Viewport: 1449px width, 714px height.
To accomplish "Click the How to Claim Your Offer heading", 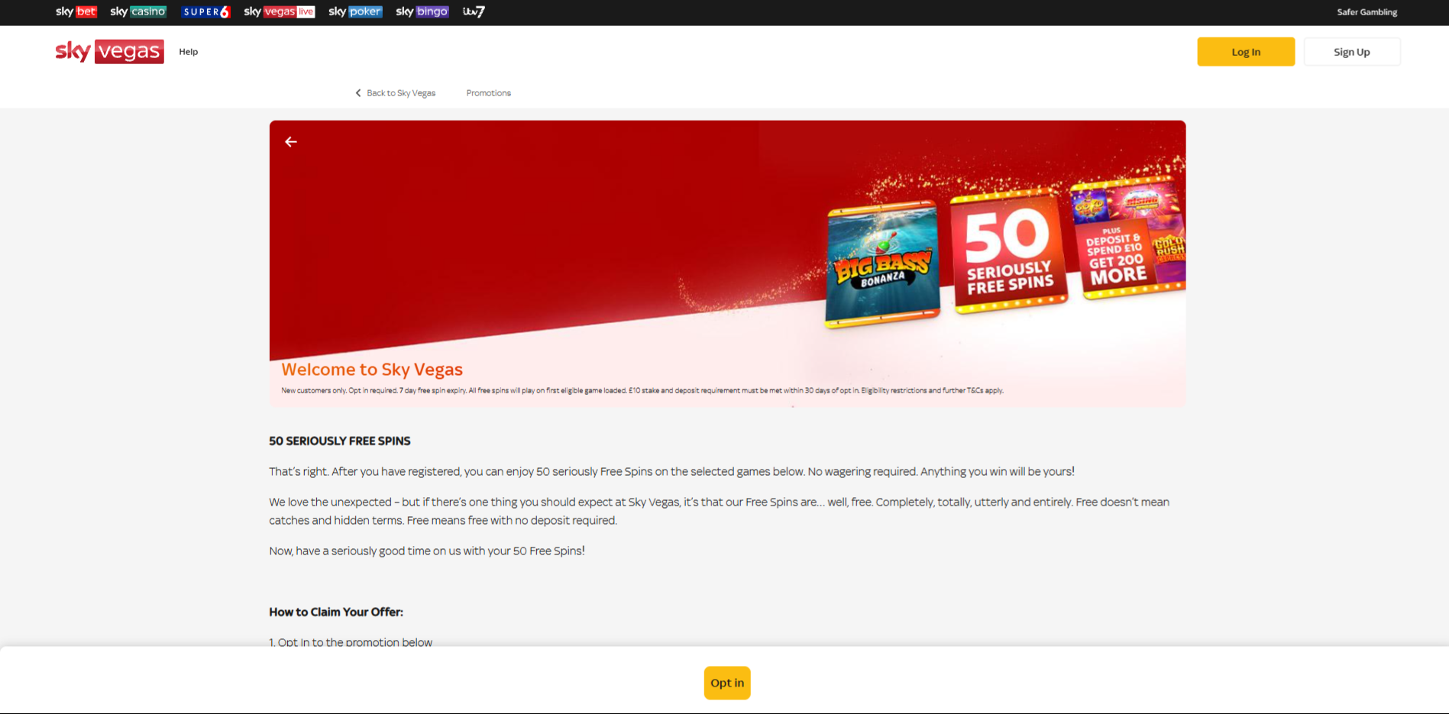I will click(x=336, y=612).
